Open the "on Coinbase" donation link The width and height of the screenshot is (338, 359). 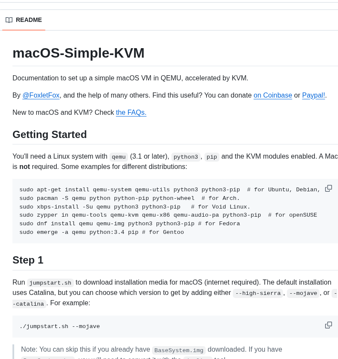[273, 95]
